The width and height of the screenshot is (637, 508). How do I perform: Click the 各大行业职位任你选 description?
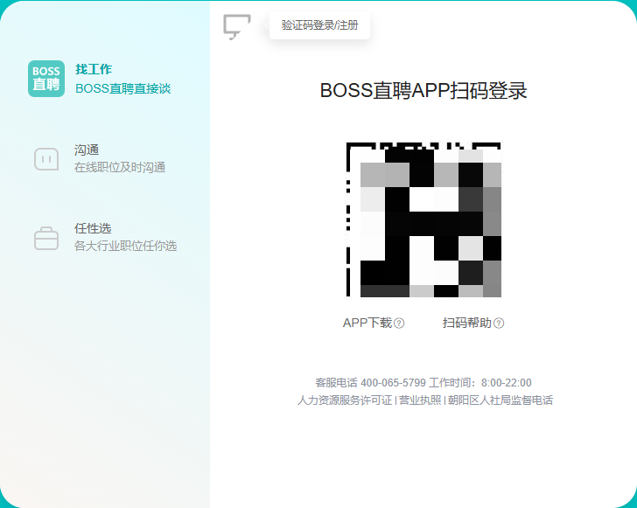tap(125, 246)
